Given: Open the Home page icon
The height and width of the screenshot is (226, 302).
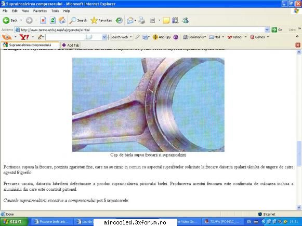Looking at the screenshot, I should click(62, 20).
